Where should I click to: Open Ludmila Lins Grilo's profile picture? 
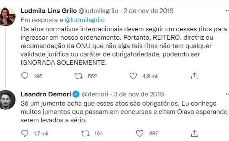[x=7, y=16]
